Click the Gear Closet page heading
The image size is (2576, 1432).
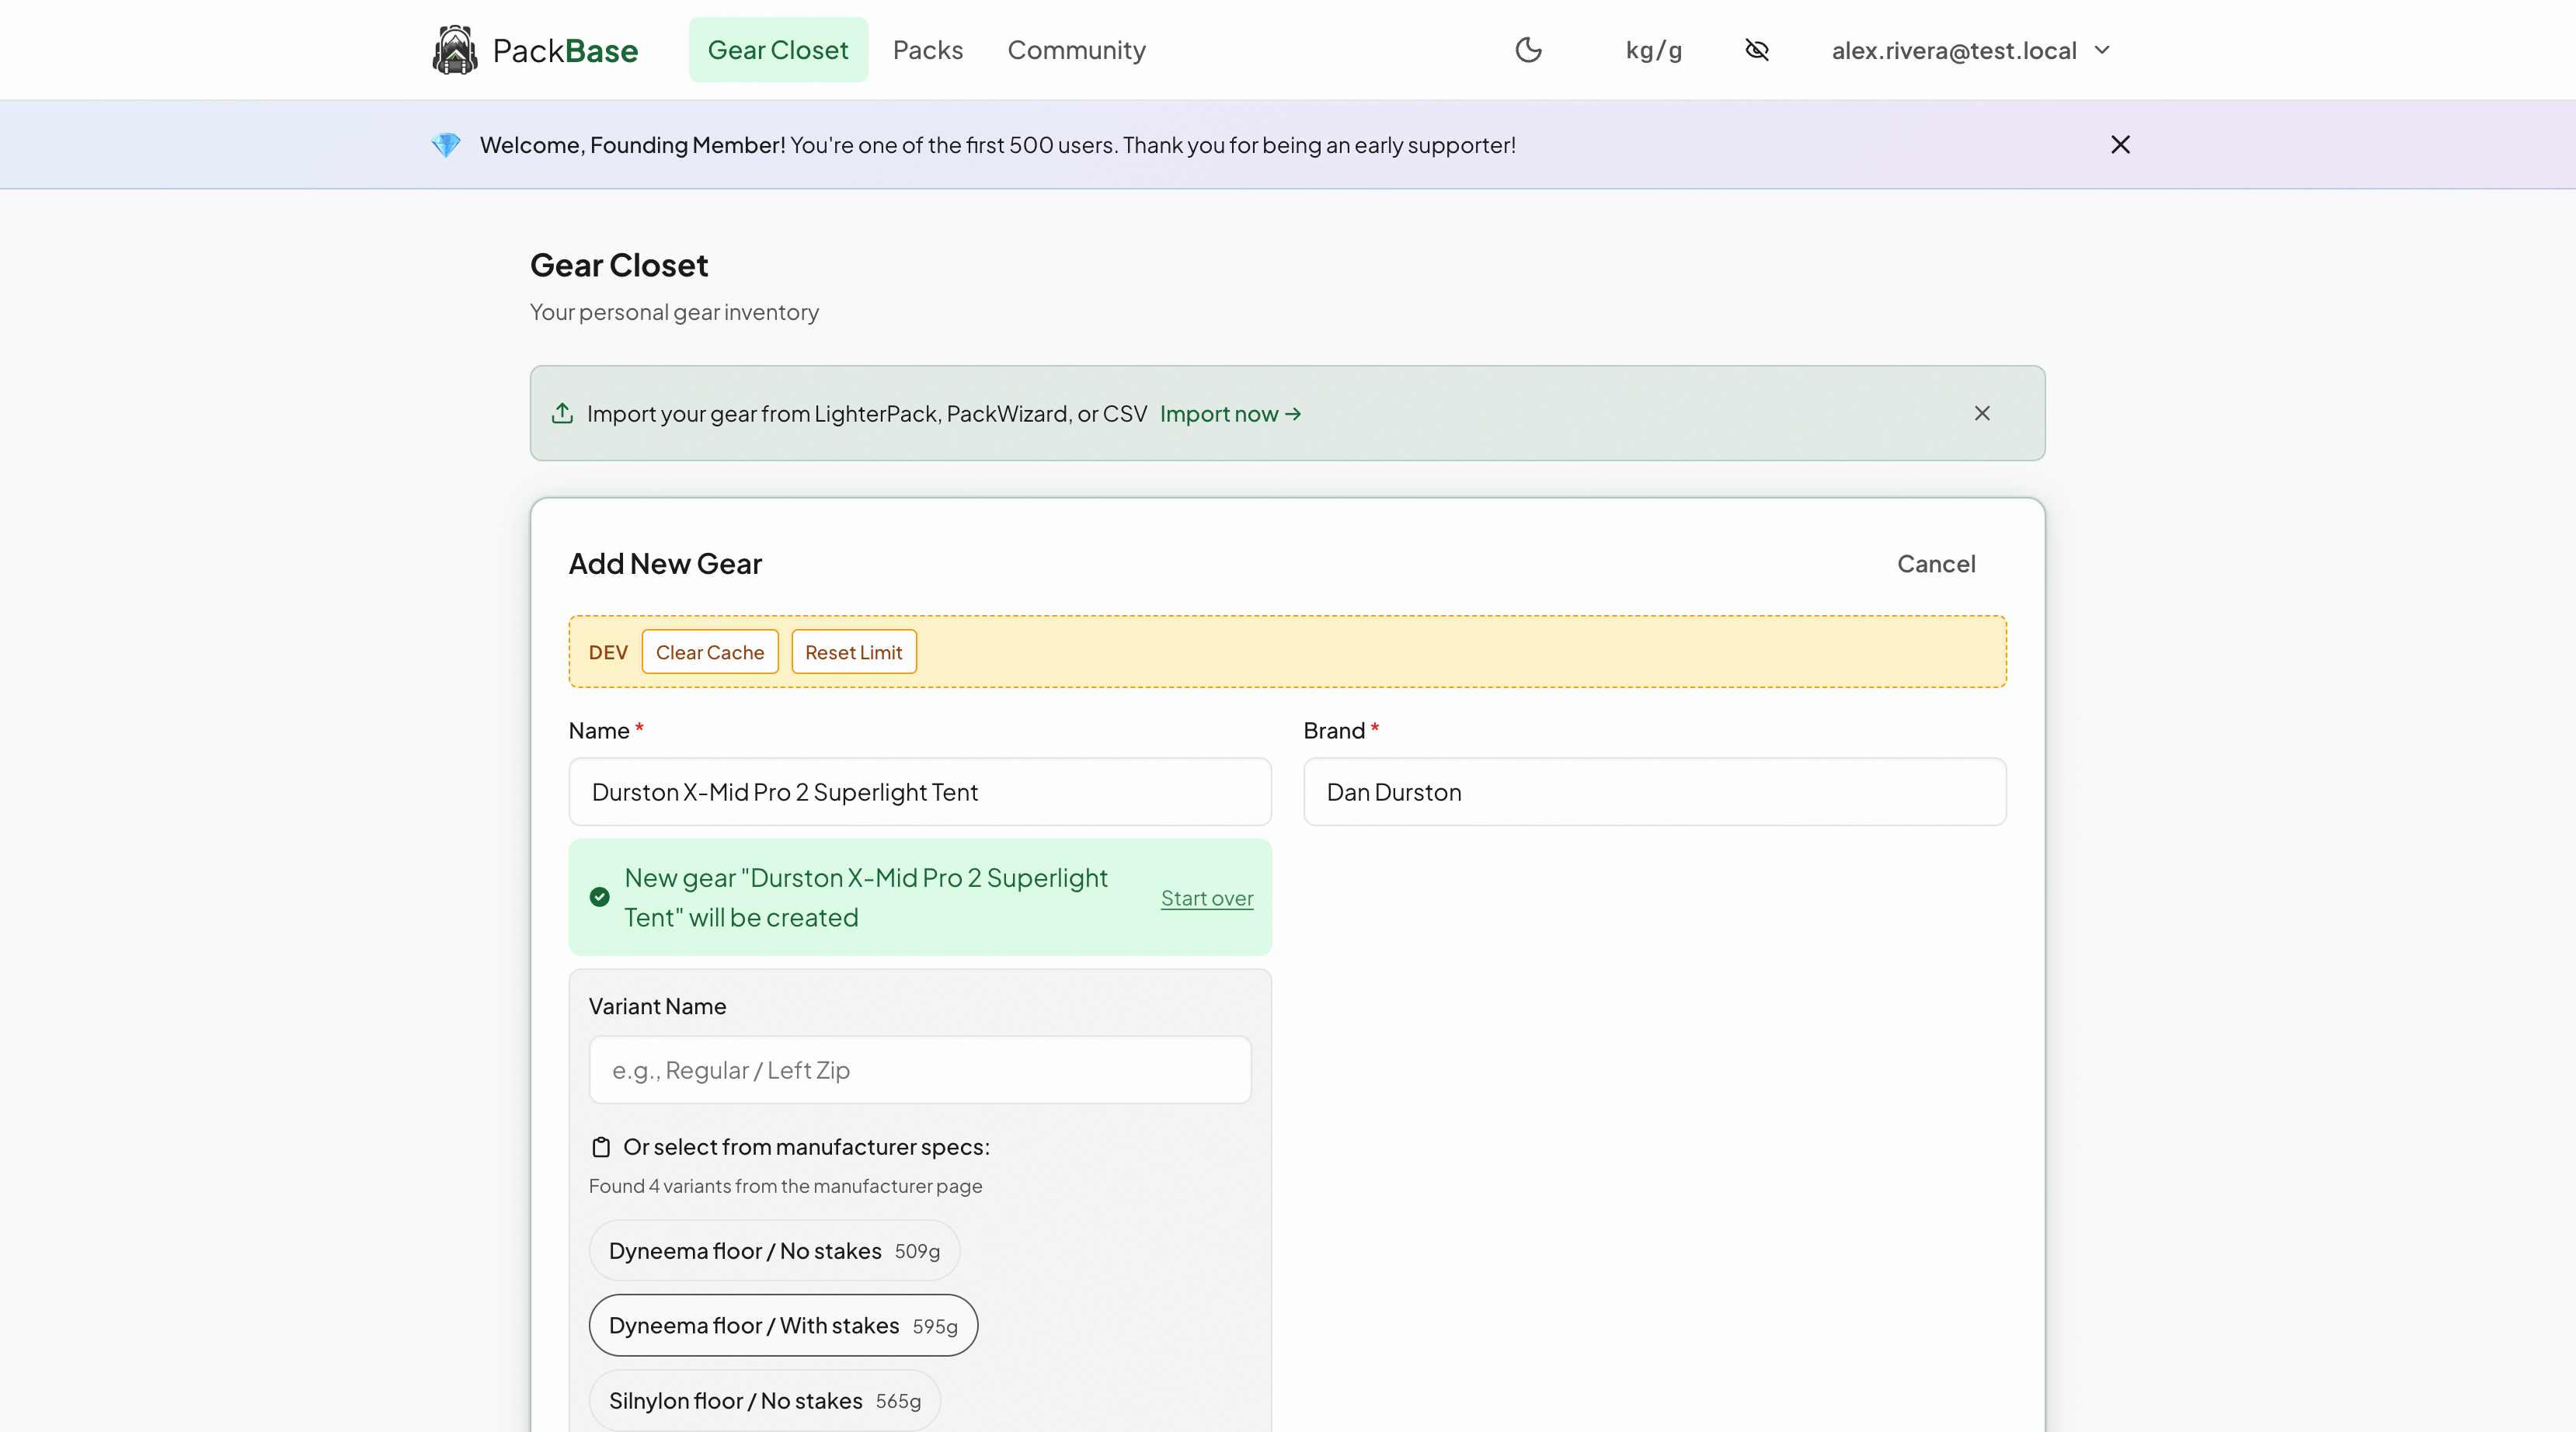(619, 265)
